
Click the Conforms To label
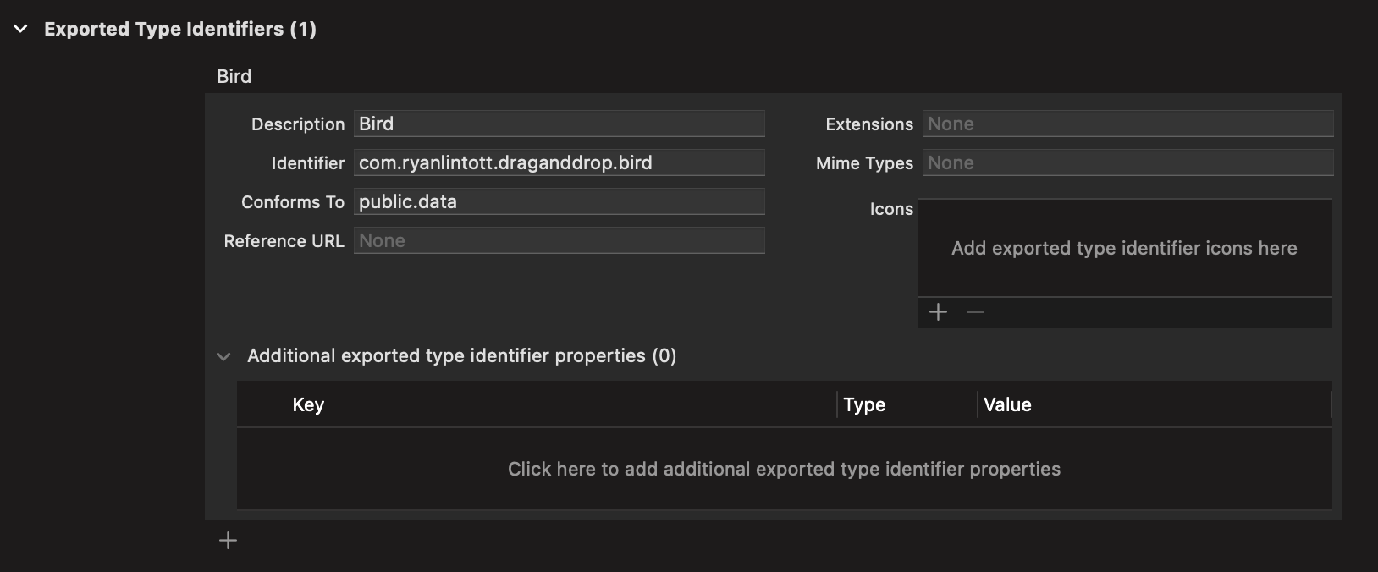293,202
